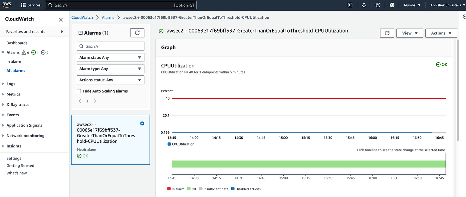Expand Favorites and recents arrow
The width and height of the screenshot is (466, 197).
click(62, 32)
